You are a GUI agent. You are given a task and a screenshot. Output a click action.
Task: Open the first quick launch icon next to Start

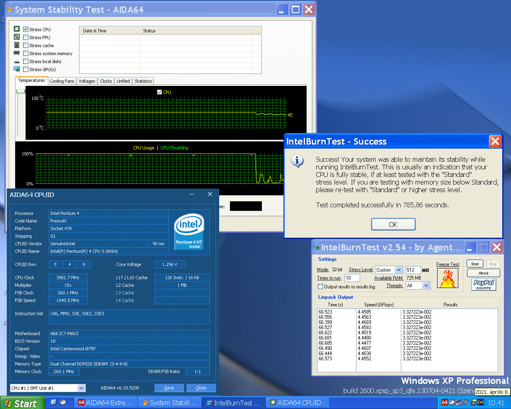tap(53, 402)
